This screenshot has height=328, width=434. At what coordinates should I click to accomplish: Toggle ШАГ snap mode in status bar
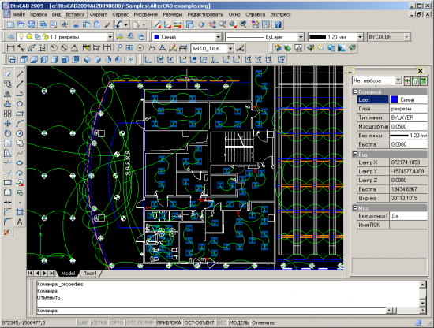coord(83,322)
